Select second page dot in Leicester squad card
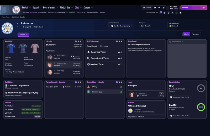 (x=78, y=41)
